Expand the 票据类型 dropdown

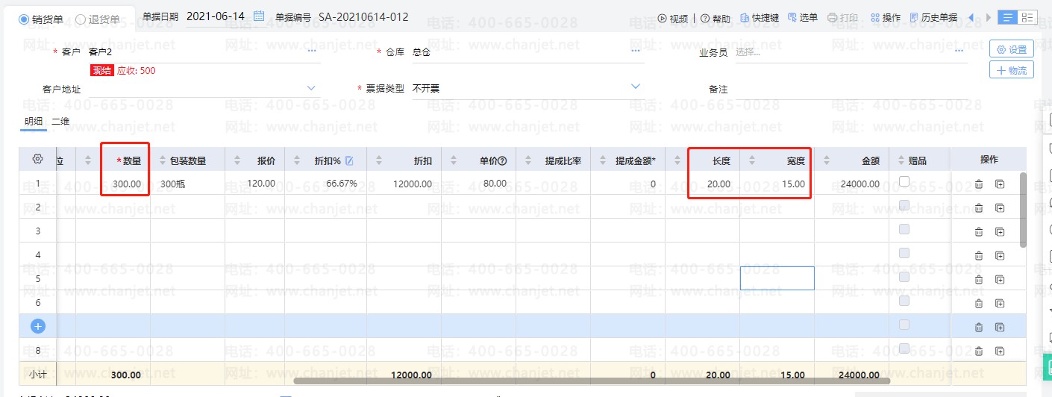636,87
